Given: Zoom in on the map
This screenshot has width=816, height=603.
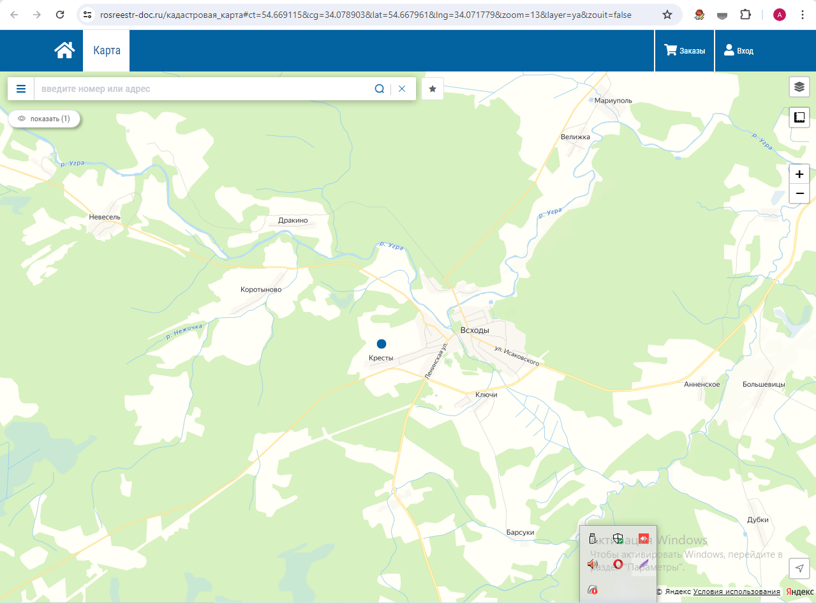Looking at the screenshot, I should tap(799, 174).
